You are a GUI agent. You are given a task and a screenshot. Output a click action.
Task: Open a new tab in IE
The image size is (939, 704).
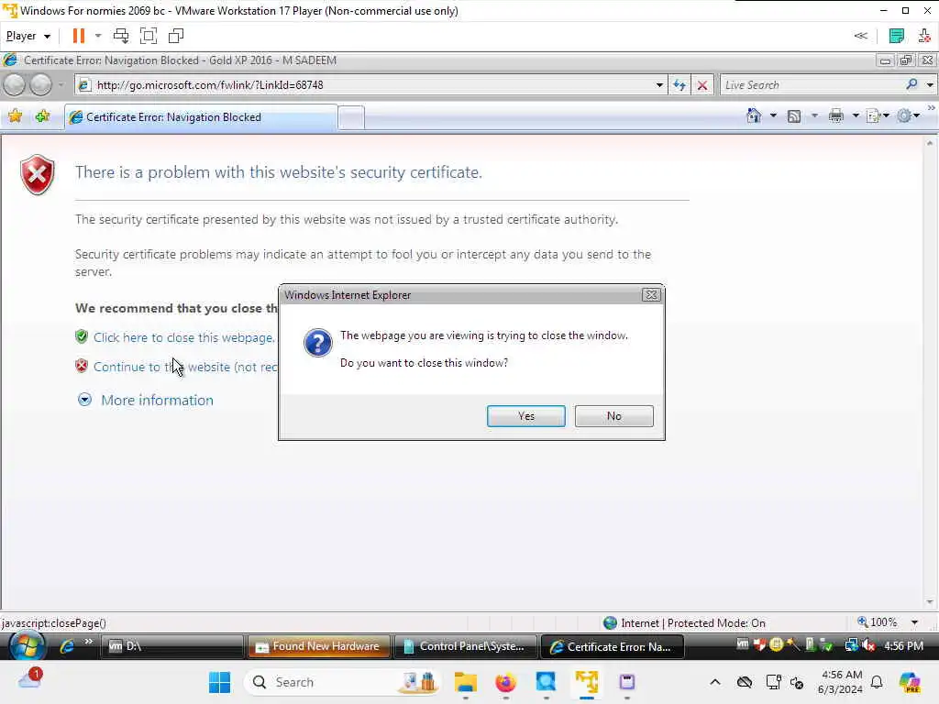(x=351, y=117)
